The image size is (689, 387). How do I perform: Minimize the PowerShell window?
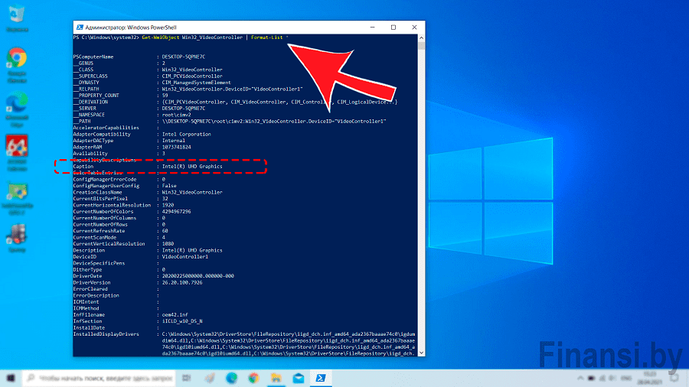tap(372, 28)
